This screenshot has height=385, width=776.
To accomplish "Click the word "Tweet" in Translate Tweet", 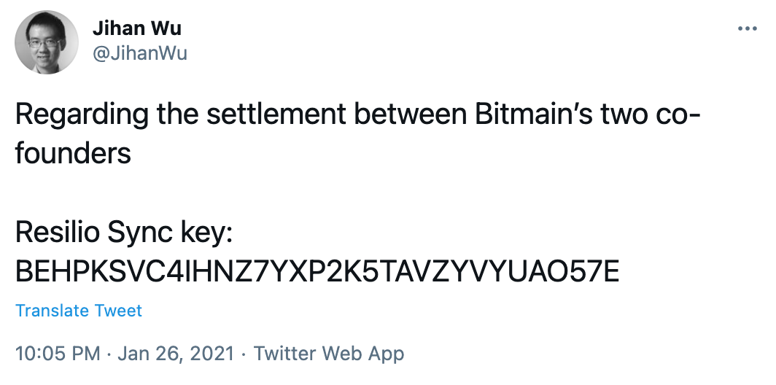I will tap(118, 311).
